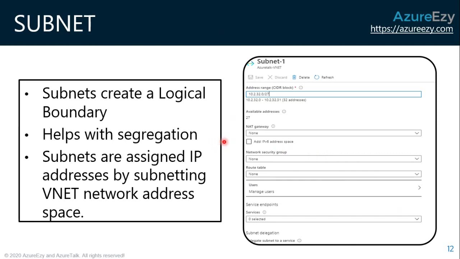The height and width of the screenshot is (259, 460).
Task: Click the Subnet-1 subnet resource icon
Action: pyautogui.click(x=251, y=64)
